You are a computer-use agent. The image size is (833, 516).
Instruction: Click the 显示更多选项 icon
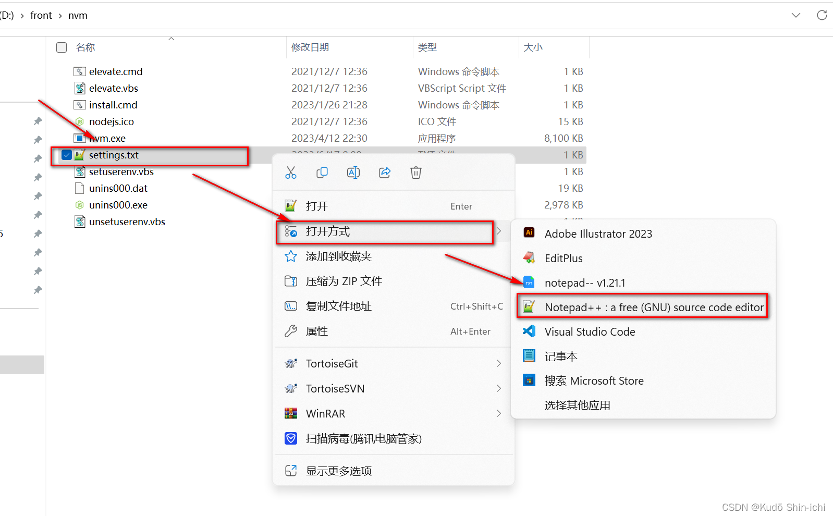click(x=291, y=471)
